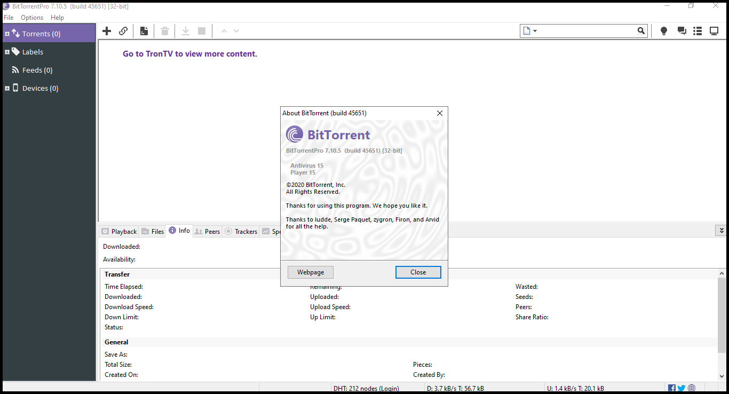Screen dimensions: 729x394
Task: Click the list view toolbar icon
Action: (698, 31)
